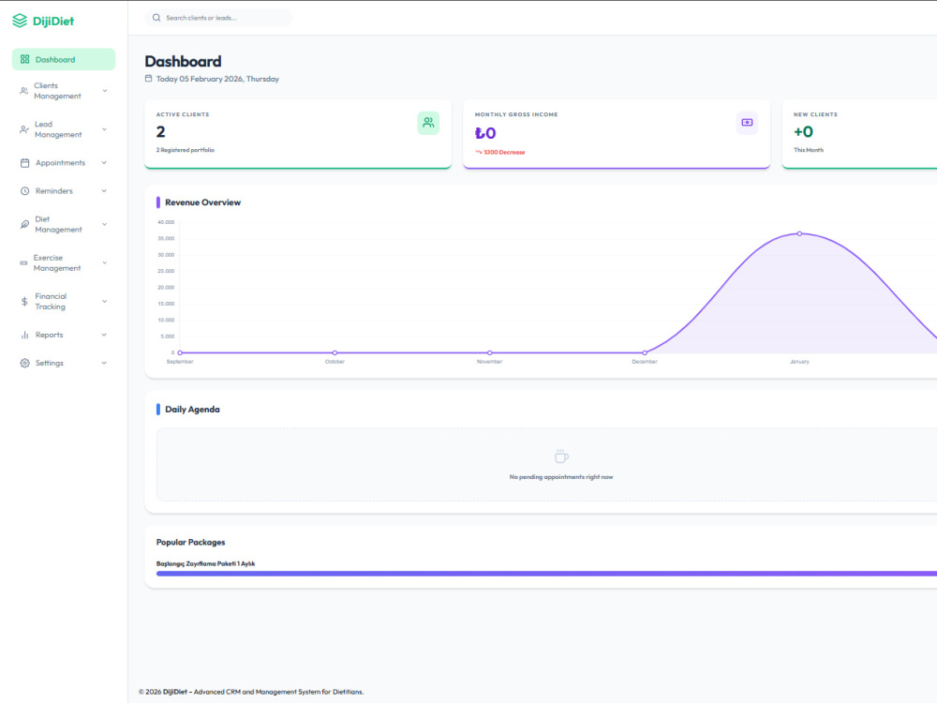Click the December revenue data point

tap(645, 352)
